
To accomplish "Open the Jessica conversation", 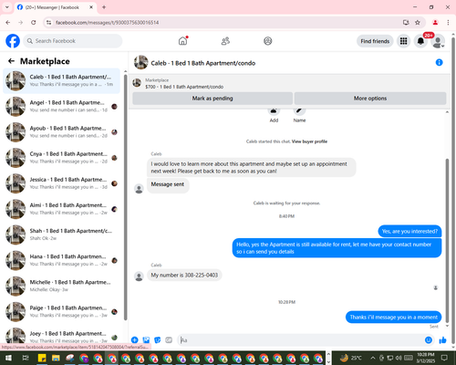I will (61, 183).
